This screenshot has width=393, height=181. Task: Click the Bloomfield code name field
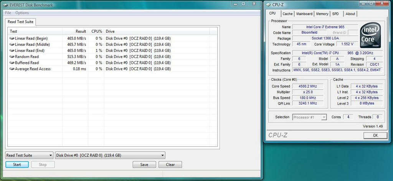(x=309, y=33)
